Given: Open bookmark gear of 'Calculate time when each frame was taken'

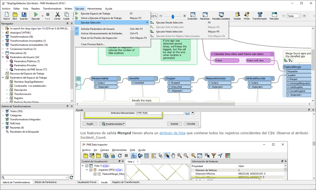Looking at the screenshot, I should pos(272,54).
